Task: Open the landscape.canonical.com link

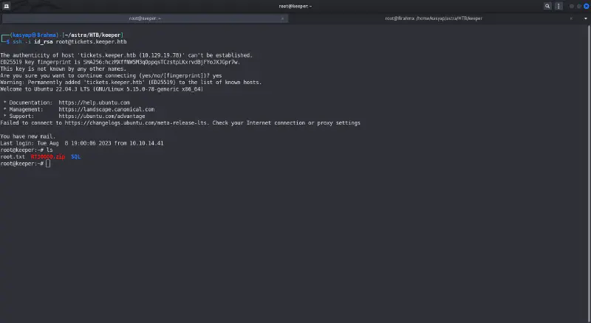Action: point(106,109)
